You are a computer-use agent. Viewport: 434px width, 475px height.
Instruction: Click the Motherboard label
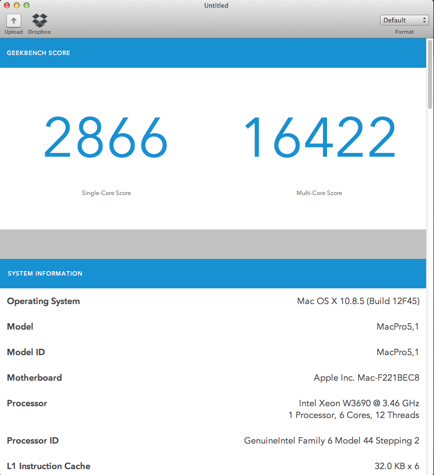(x=34, y=377)
